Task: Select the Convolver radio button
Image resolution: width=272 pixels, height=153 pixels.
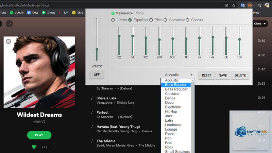Action: click(x=165, y=20)
